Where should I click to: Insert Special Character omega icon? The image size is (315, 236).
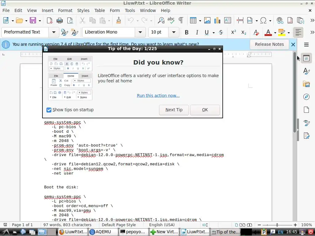[x=263, y=21]
